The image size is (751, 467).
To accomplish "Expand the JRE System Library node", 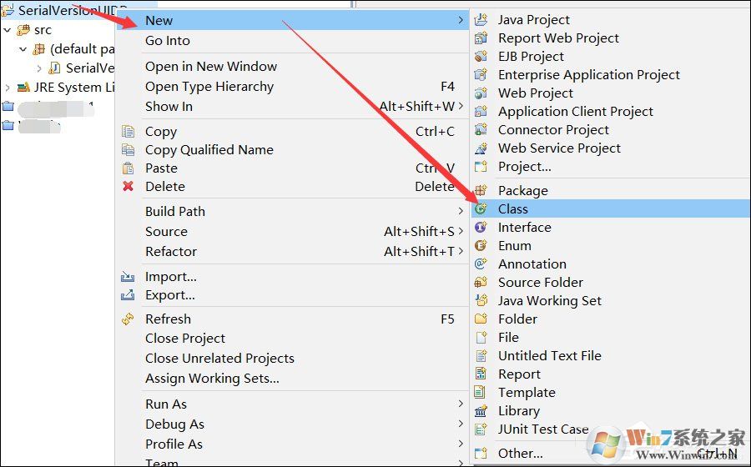I will 8,88.
